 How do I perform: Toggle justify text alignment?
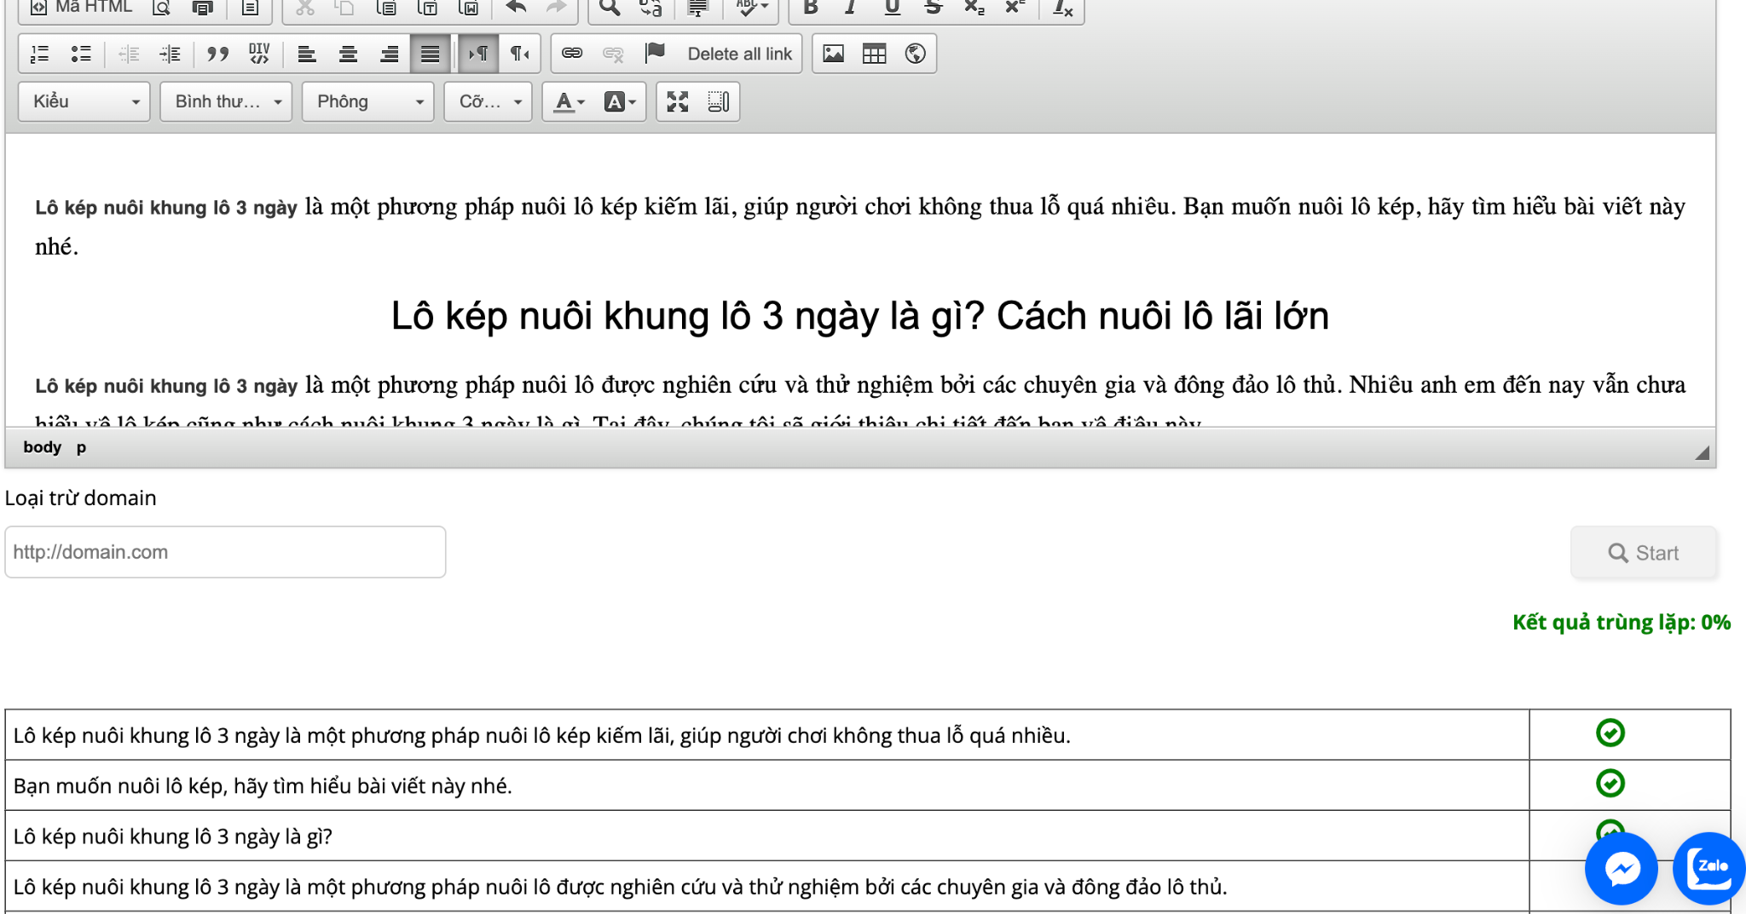click(x=430, y=54)
